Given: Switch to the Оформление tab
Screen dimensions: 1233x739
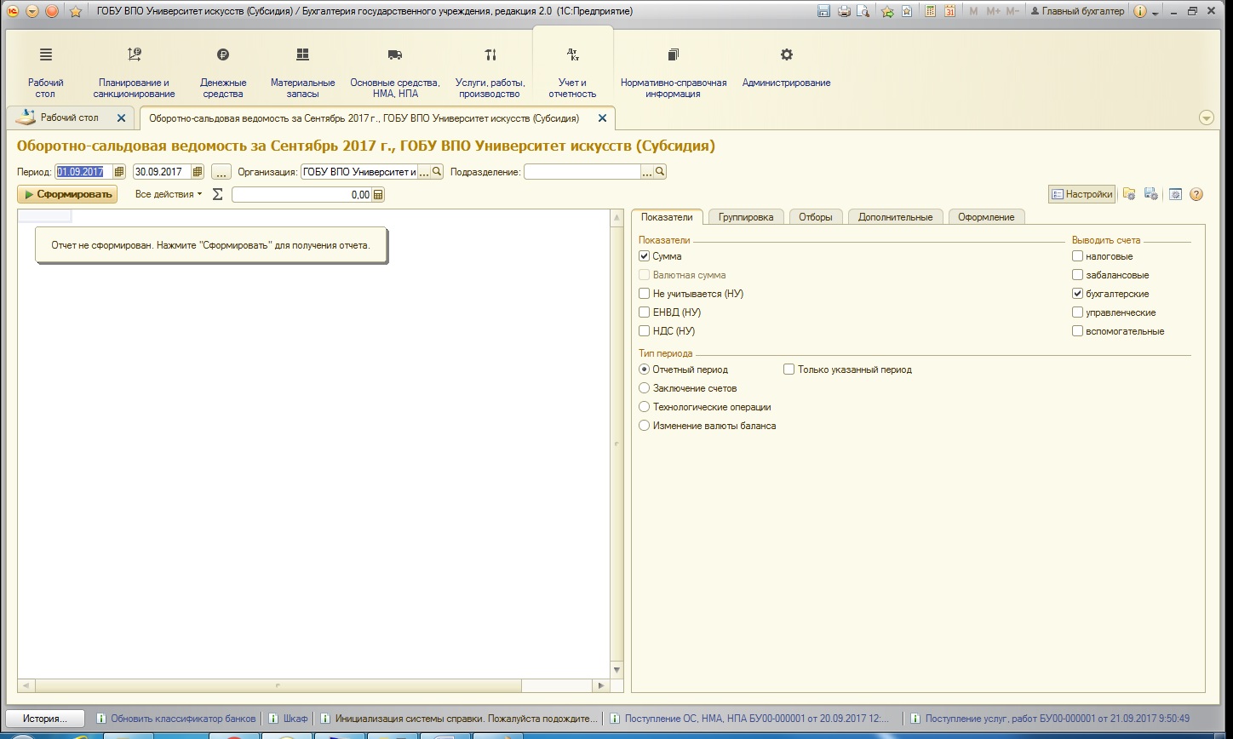Looking at the screenshot, I should point(986,217).
